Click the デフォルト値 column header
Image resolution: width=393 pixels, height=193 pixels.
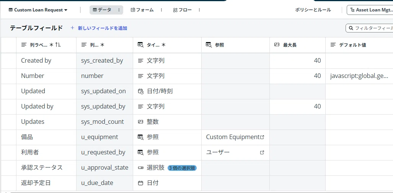coord(359,45)
